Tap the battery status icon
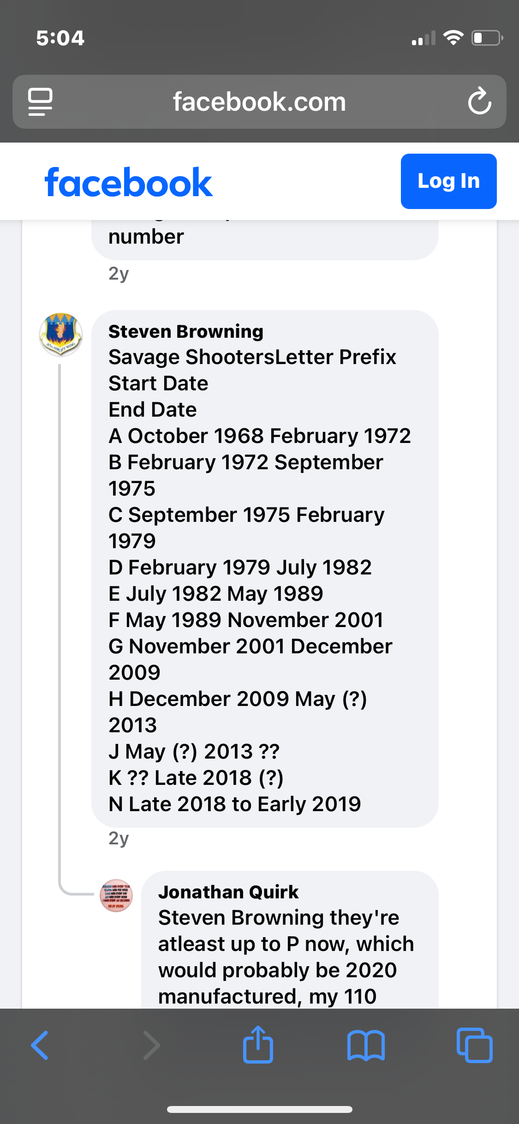The height and width of the screenshot is (1124, 519). pos(487,38)
